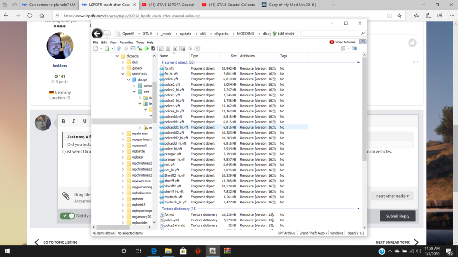Click the blue globe toolbar icon in OpenIV
The width and height of the screenshot is (458, 257).
click(x=119, y=48)
